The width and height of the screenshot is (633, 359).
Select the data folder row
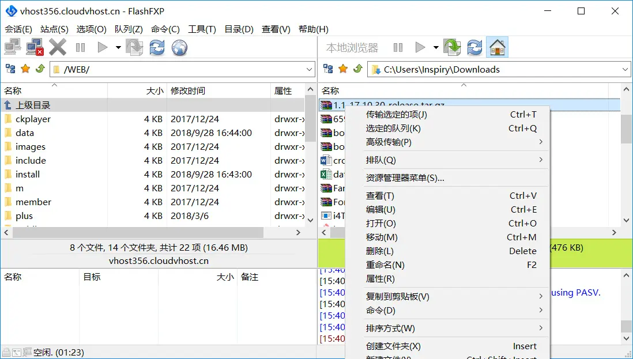(x=153, y=133)
